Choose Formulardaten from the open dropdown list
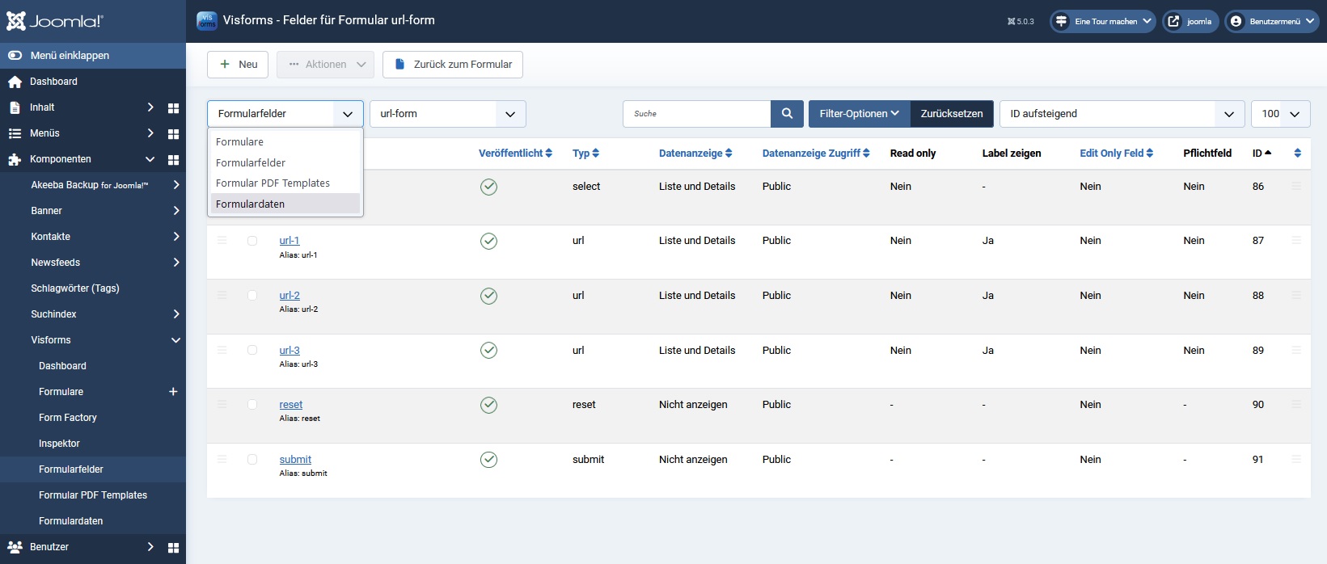Image resolution: width=1327 pixels, height=564 pixels. click(x=250, y=204)
